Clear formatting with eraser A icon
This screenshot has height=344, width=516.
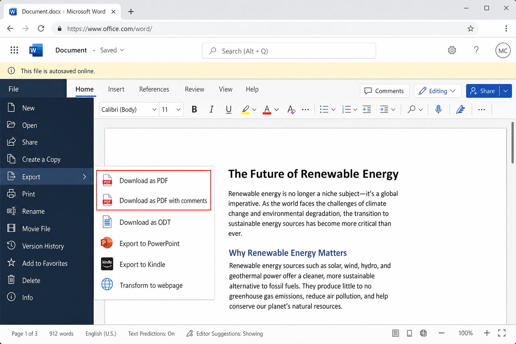click(x=291, y=110)
